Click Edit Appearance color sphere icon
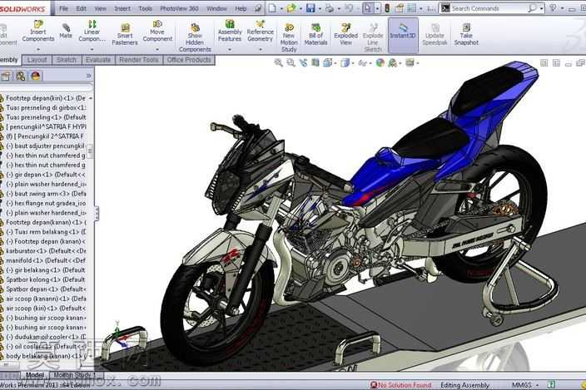Image resolution: width=586 pixels, height=390 pixels. (x=380, y=62)
